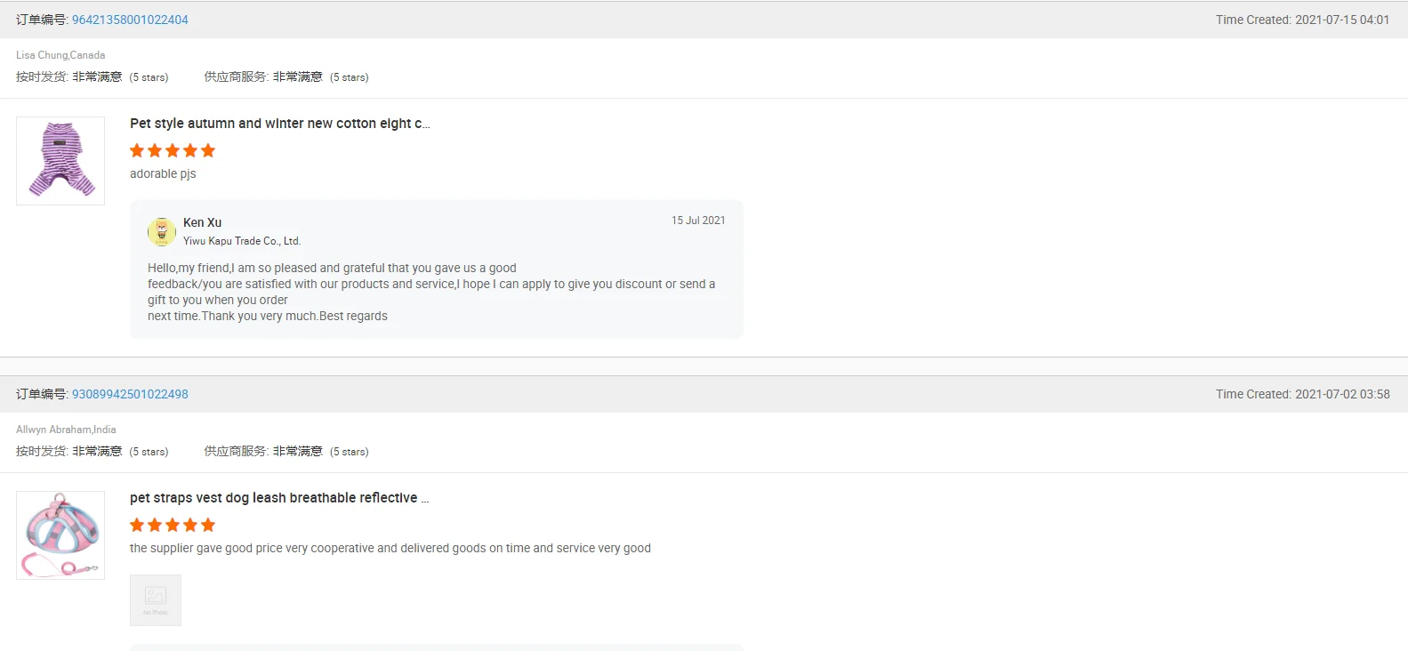1408x651 pixels.
Task: Click the 15 Jul 2021 reply date
Action: coord(698,221)
